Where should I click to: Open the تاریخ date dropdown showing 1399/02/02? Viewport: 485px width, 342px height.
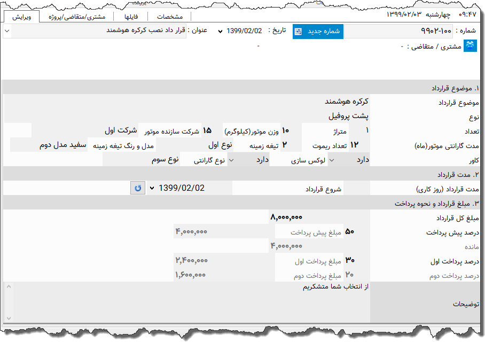pyautogui.click(x=219, y=32)
